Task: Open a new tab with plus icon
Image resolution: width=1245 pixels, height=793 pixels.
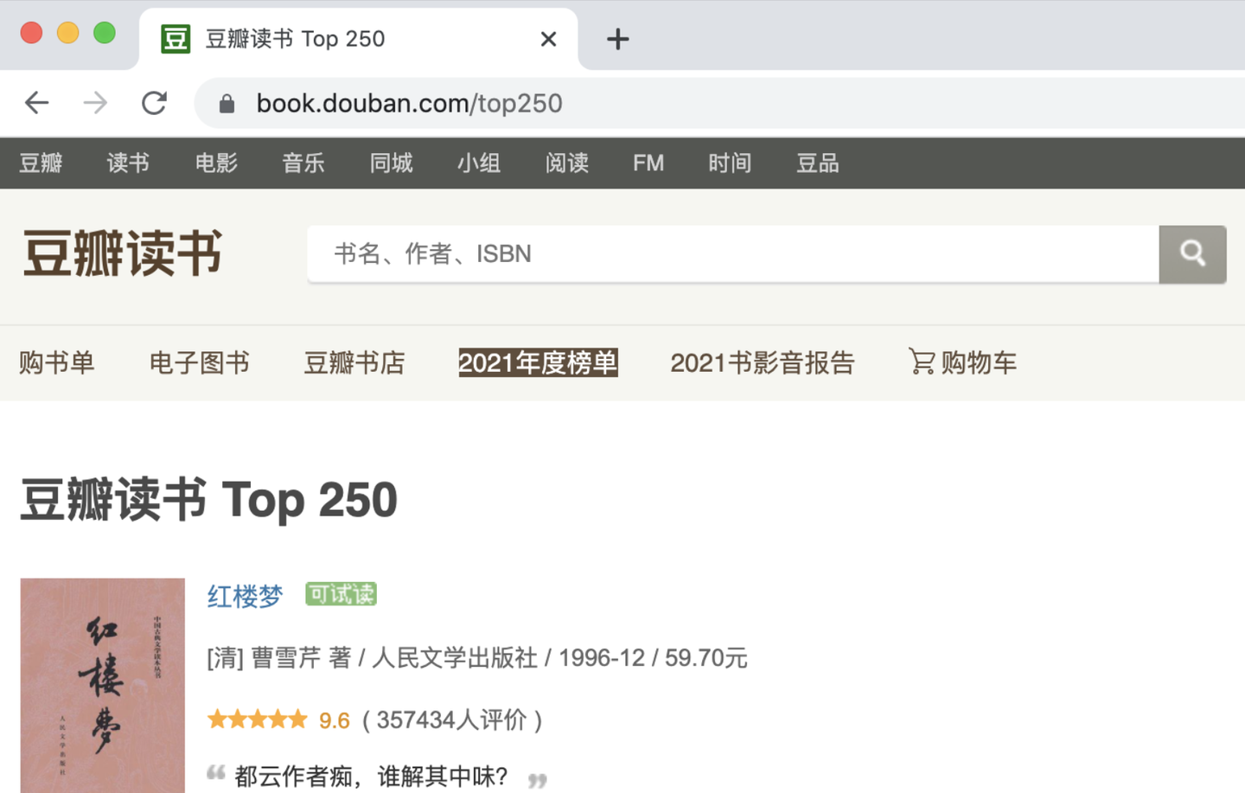Action: (617, 39)
